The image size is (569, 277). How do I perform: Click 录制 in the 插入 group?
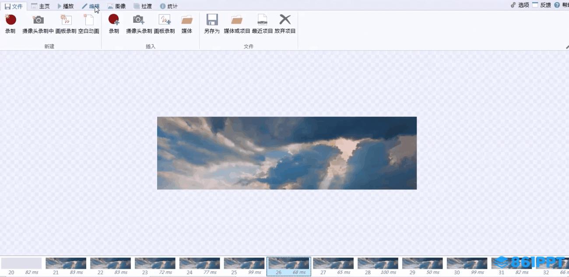(x=114, y=24)
